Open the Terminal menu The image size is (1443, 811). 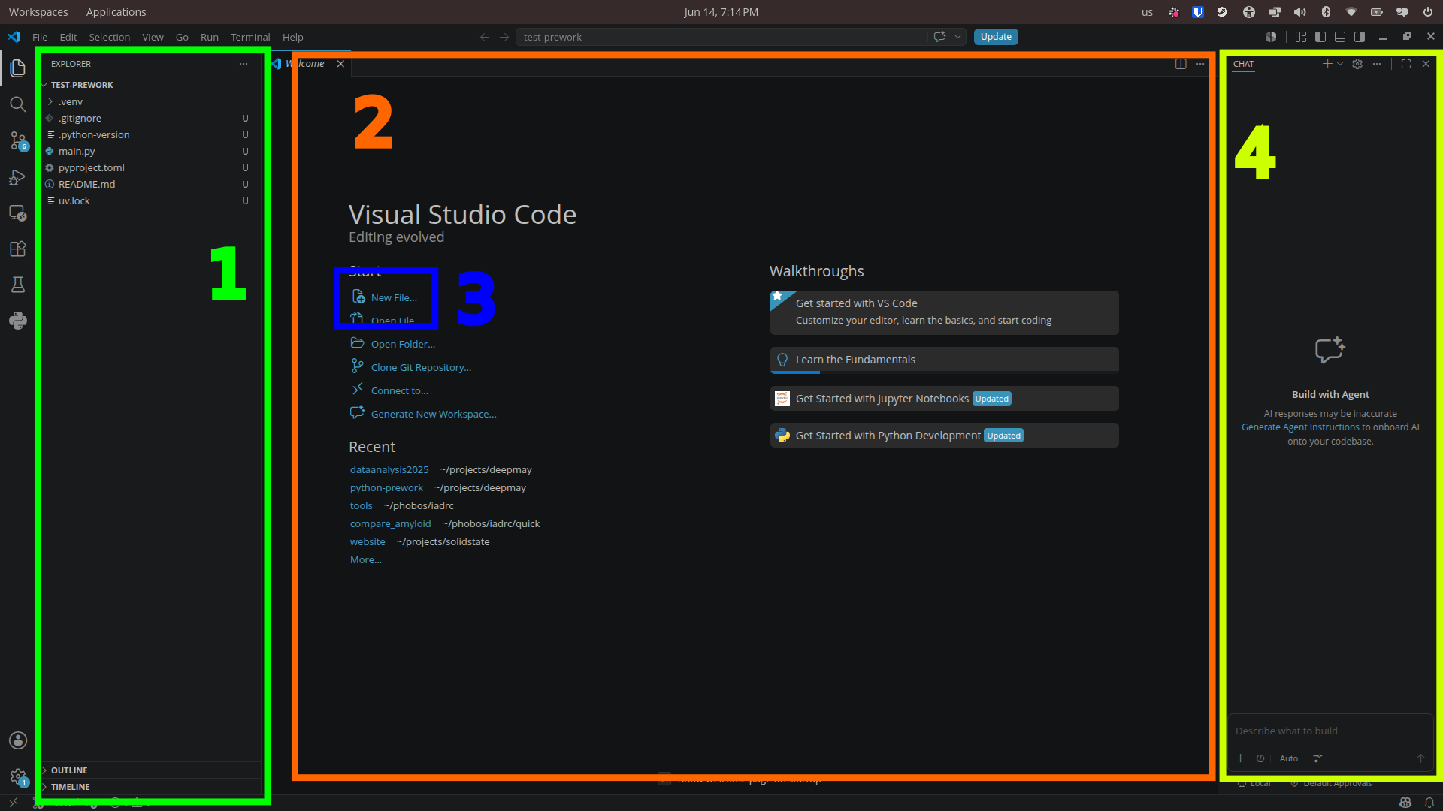tap(250, 37)
